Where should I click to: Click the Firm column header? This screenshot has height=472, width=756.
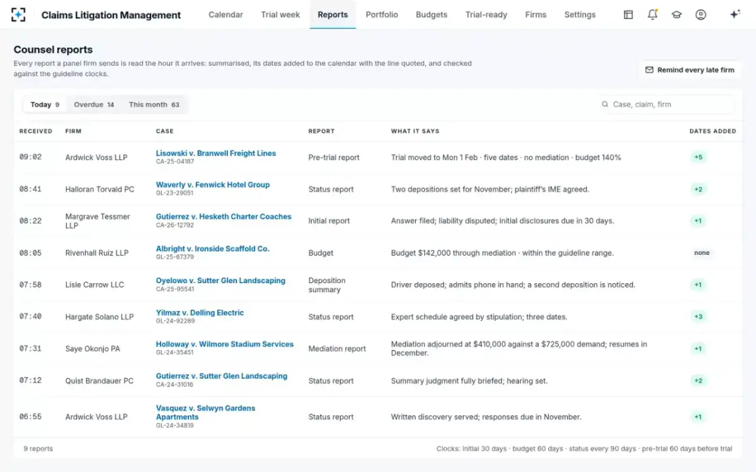73,132
